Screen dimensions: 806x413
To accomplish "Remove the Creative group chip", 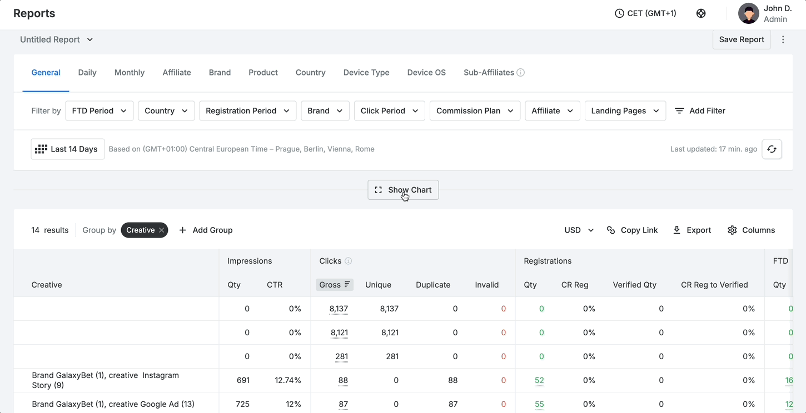I will click(x=161, y=230).
